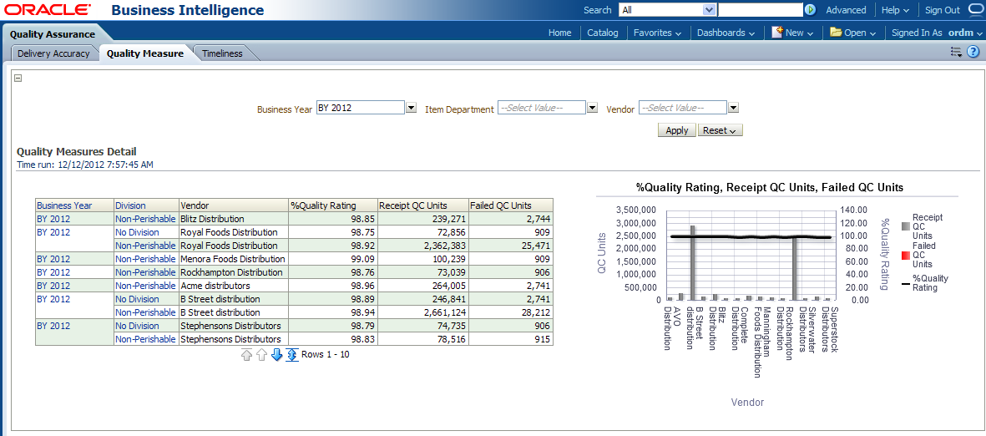The height and width of the screenshot is (436, 986).
Task: Click the first rows pagination arrow
Action: tap(247, 355)
